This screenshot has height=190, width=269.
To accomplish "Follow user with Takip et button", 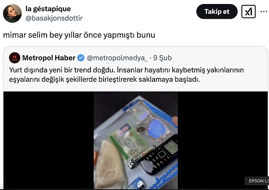I will click(217, 12).
